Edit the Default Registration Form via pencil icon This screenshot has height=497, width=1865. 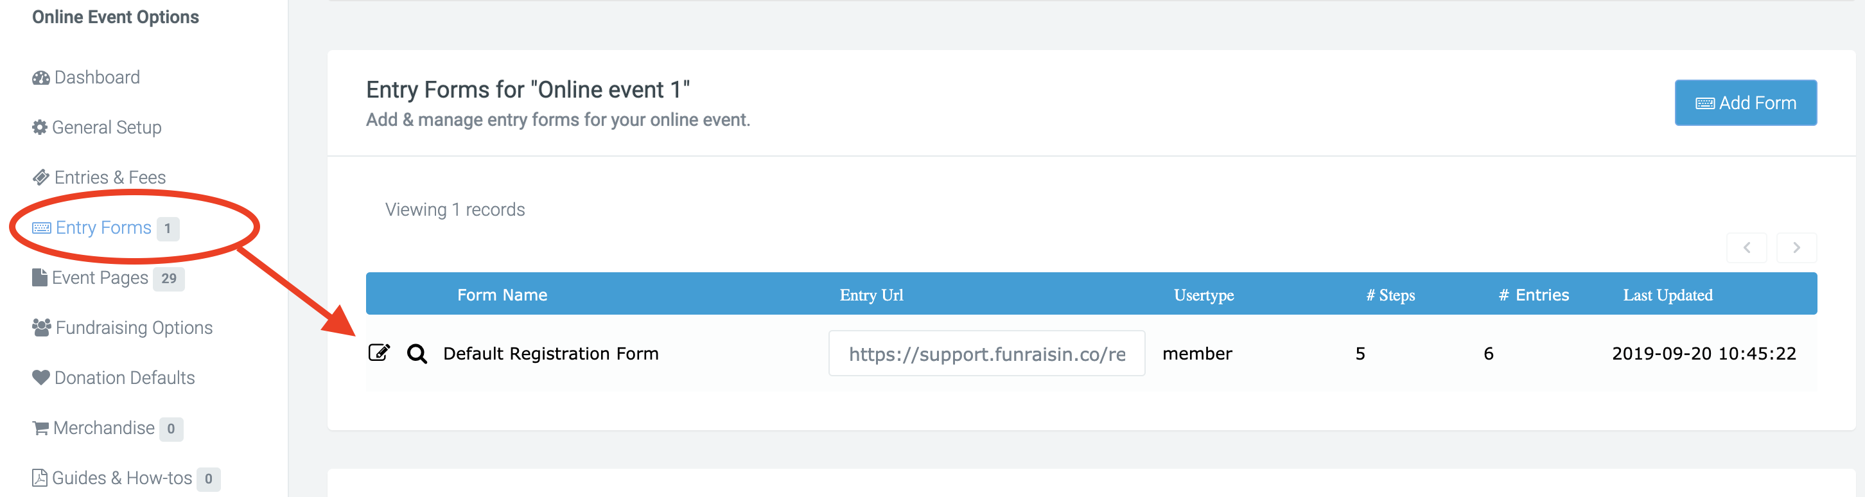pyautogui.click(x=380, y=353)
